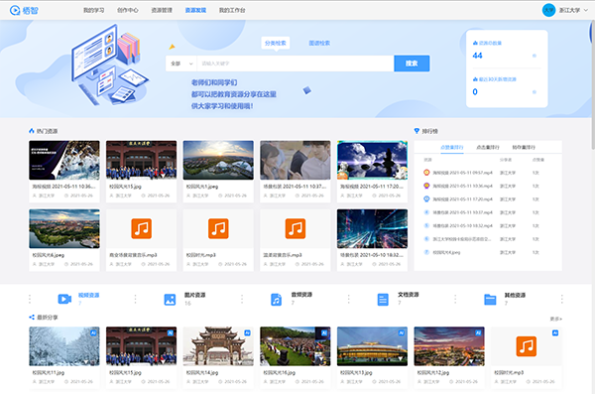
Task: Open the 视频资源 category label
Action: [x=89, y=295]
